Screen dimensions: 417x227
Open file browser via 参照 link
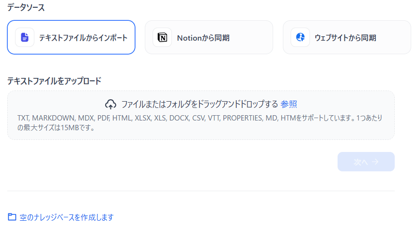(x=289, y=104)
